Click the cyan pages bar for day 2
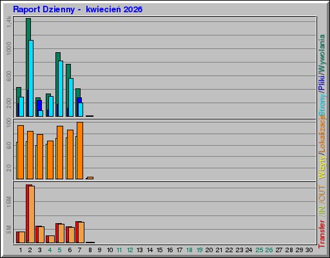The width and height of the screenshot is (330, 258). (31, 78)
